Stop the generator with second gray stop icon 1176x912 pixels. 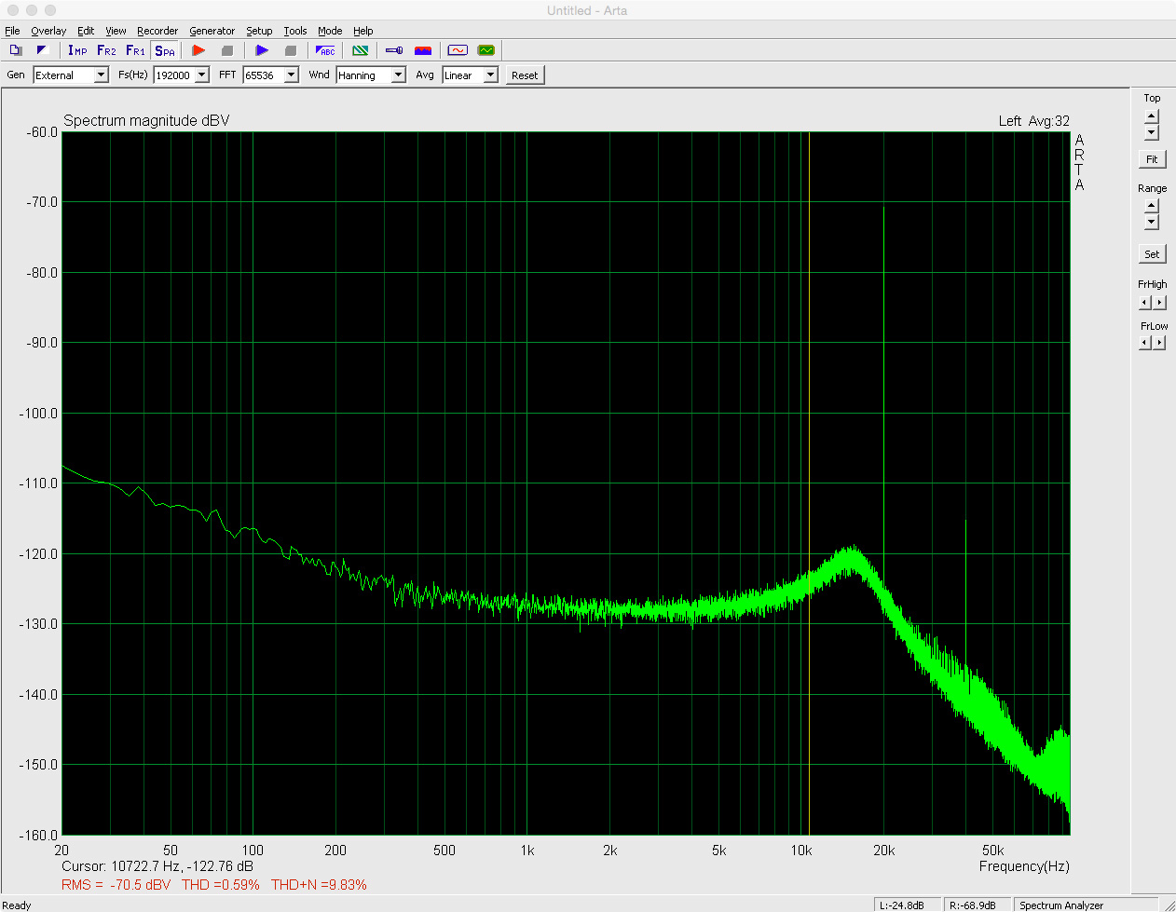point(290,50)
